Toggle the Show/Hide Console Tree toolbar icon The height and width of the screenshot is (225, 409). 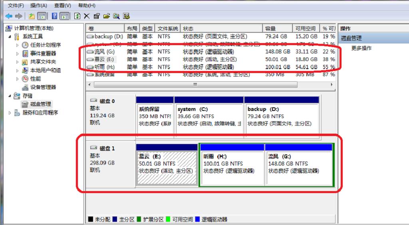(x=42, y=16)
